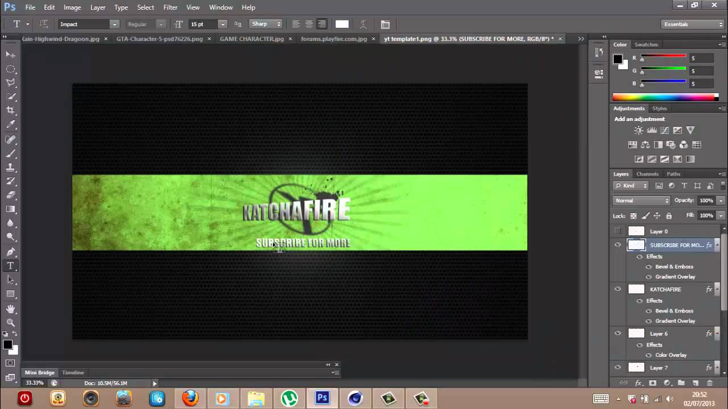Select the Eyedropper tool
728x409 pixels.
[x=10, y=124]
